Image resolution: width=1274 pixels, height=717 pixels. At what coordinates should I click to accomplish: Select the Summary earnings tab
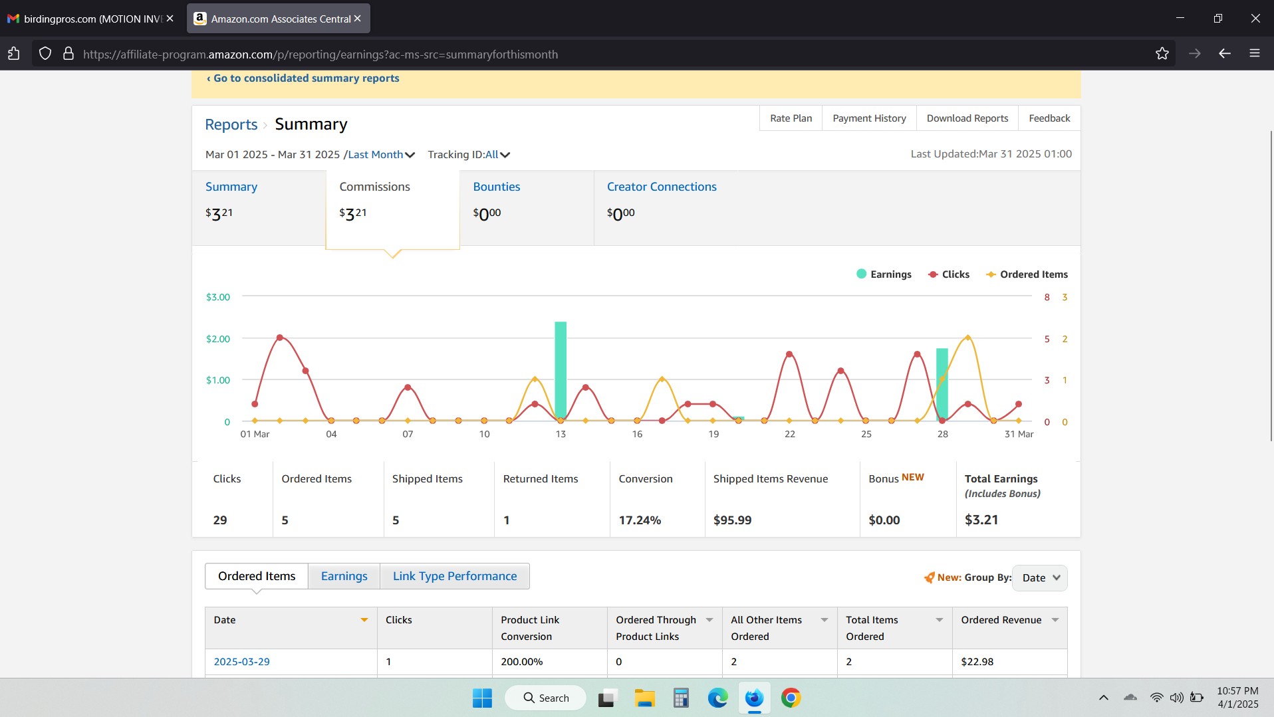(x=259, y=208)
